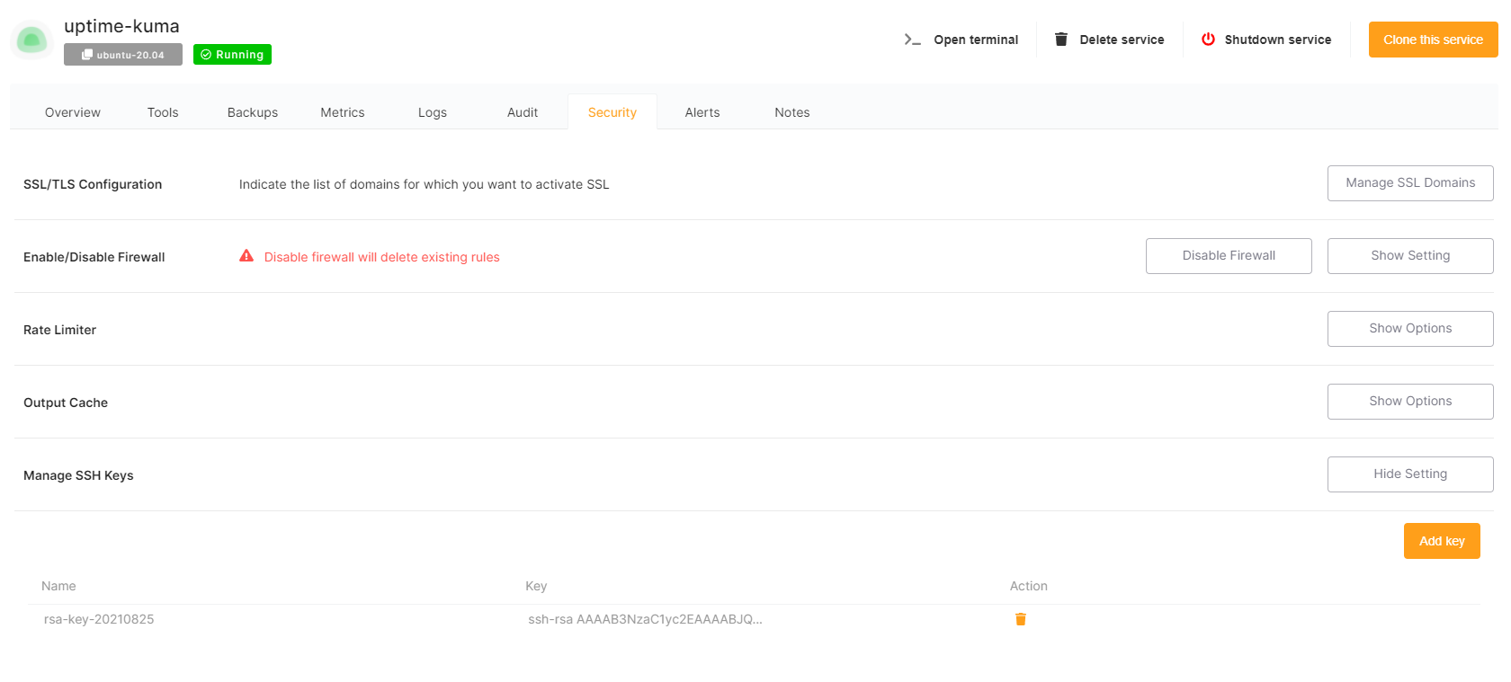Open Manage SSL Domains
The image size is (1511, 682).
click(1409, 183)
